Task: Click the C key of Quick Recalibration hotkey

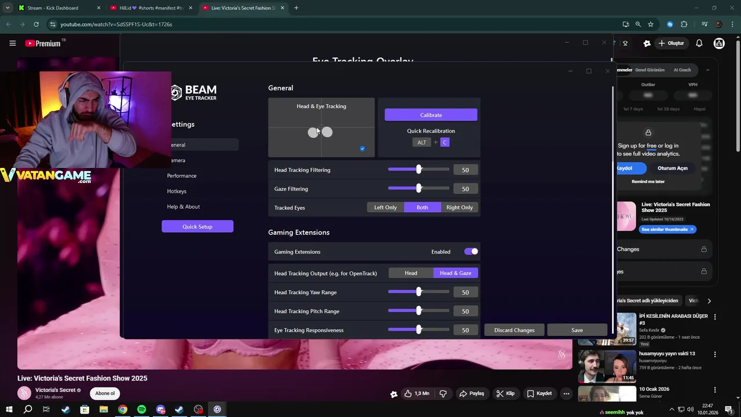Action: point(445,142)
